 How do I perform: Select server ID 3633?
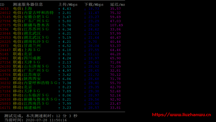point(4,9)
